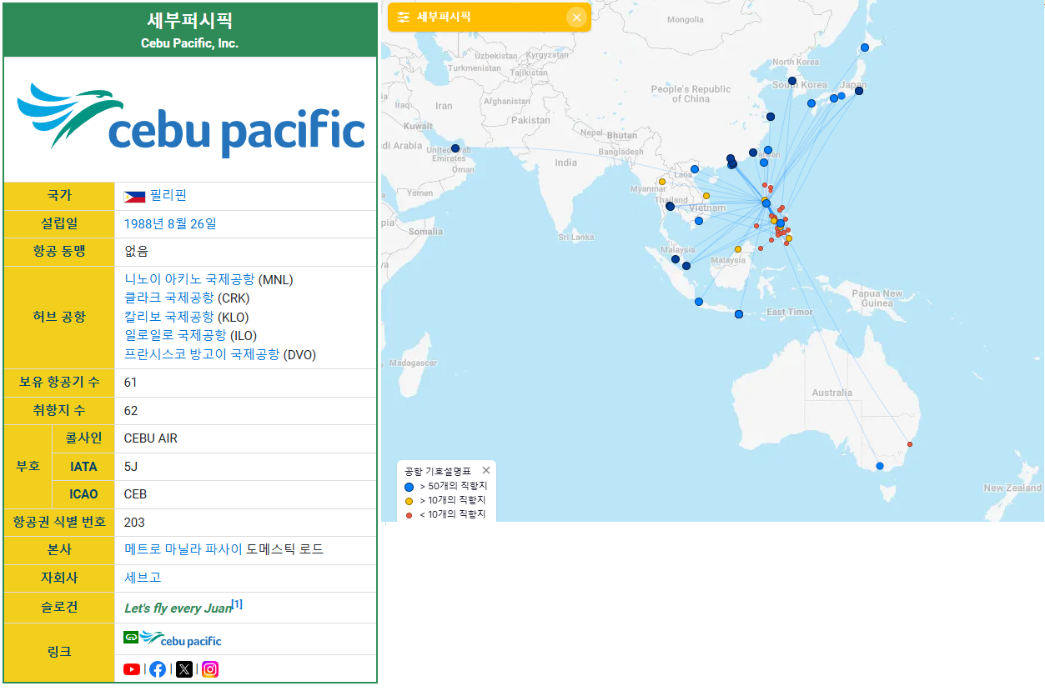Viewport: 1045px width, 691px height.
Task: Select the Melbourne airport marker in Australia
Action: click(x=879, y=466)
